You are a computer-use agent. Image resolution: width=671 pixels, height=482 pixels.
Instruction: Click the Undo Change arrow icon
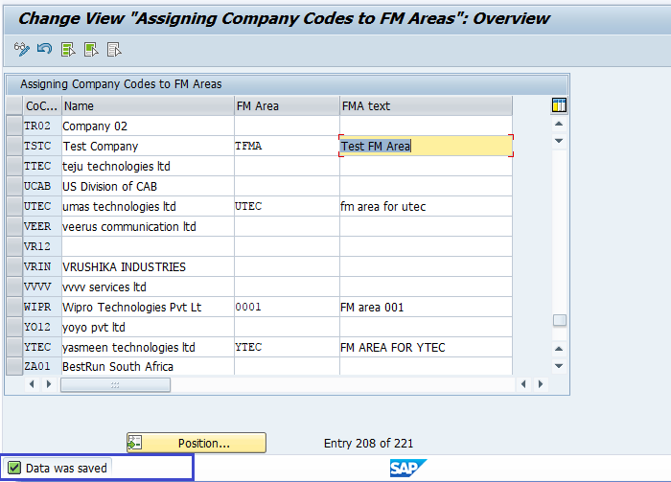click(x=45, y=49)
